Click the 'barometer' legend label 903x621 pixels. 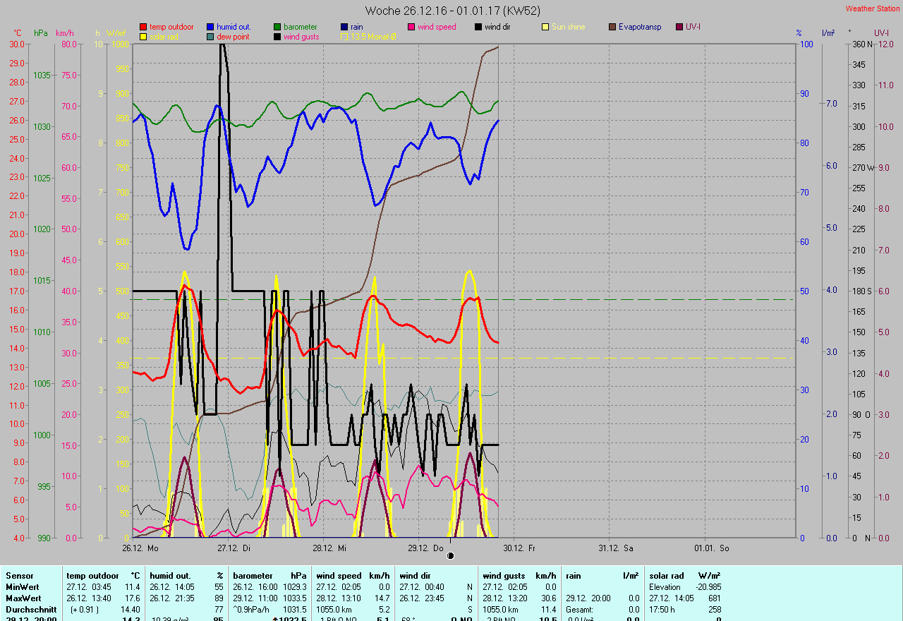click(x=301, y=27)
